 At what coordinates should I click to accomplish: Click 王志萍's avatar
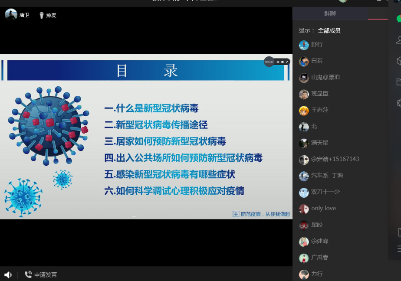click(x=304, y=111)
